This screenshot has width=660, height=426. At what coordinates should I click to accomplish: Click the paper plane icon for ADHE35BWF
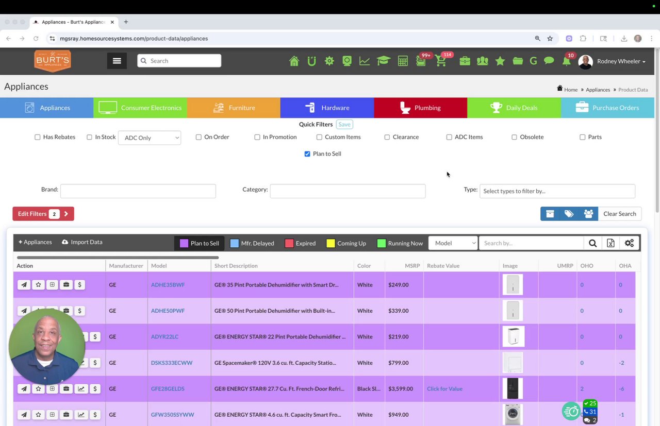[x=24, y=285]
